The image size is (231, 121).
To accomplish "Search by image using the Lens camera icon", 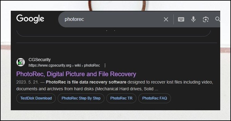I will (x=206, y=19).
